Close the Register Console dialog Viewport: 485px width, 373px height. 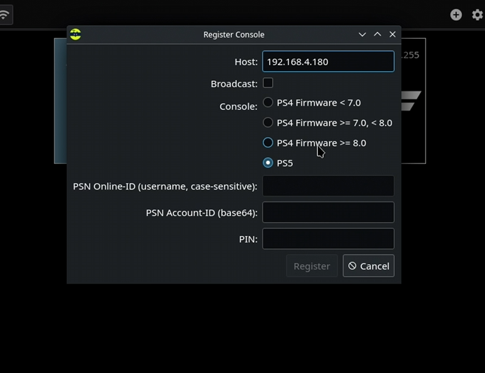(392, 34)
